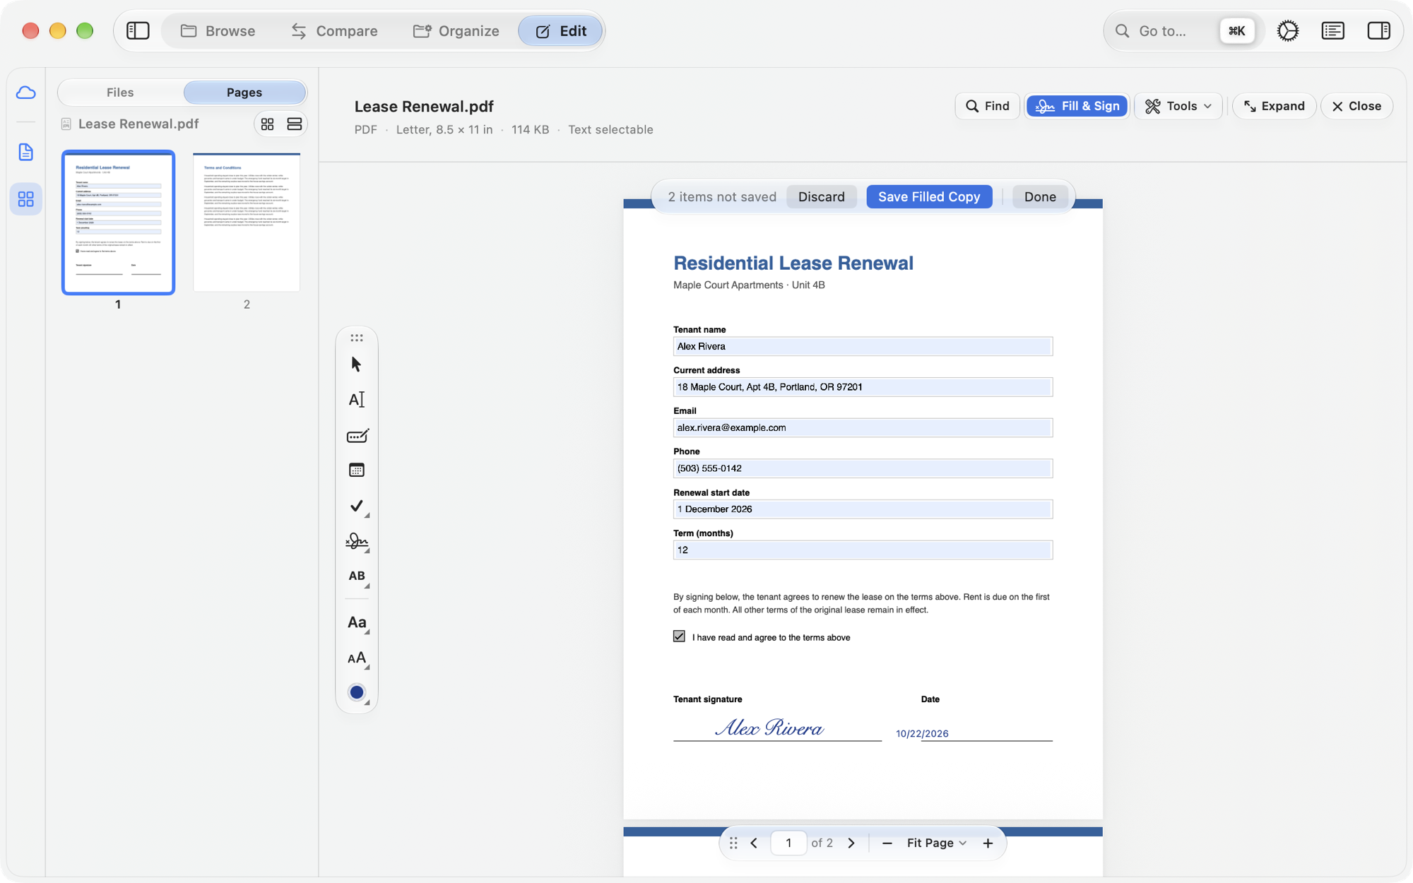Toggle Fill & Sign mode
The height and width of the screenshot is (883, 1413).
(x=1077, y=106)
